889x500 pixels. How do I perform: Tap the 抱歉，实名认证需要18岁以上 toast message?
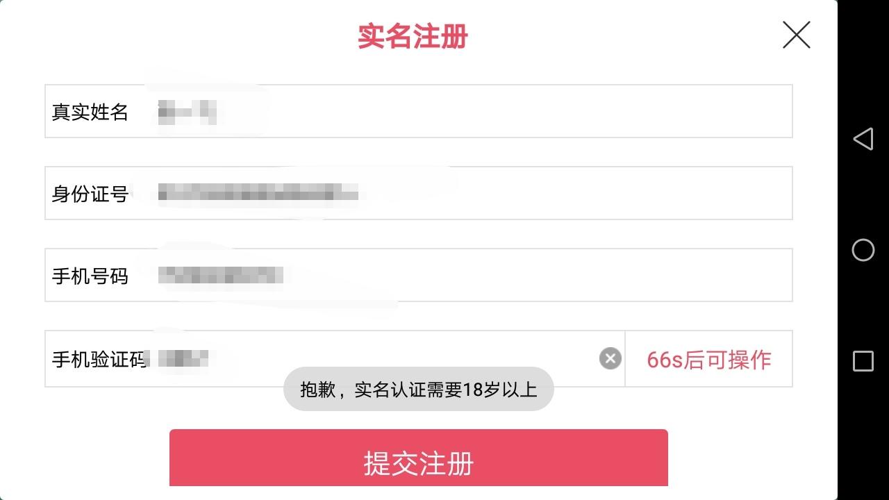click(x=419, y=389)
